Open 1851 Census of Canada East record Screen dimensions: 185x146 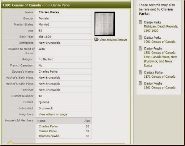click(160, 59)
